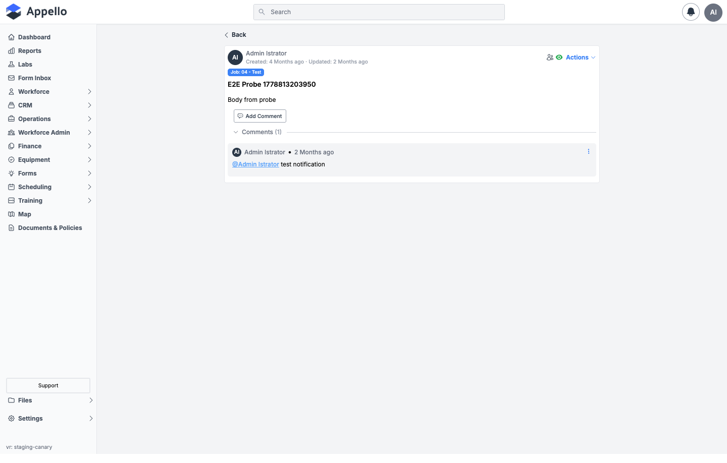727x463 pixels.
Task: Select the E2E Probe 1778813203950 title
Action: (272, 84)
